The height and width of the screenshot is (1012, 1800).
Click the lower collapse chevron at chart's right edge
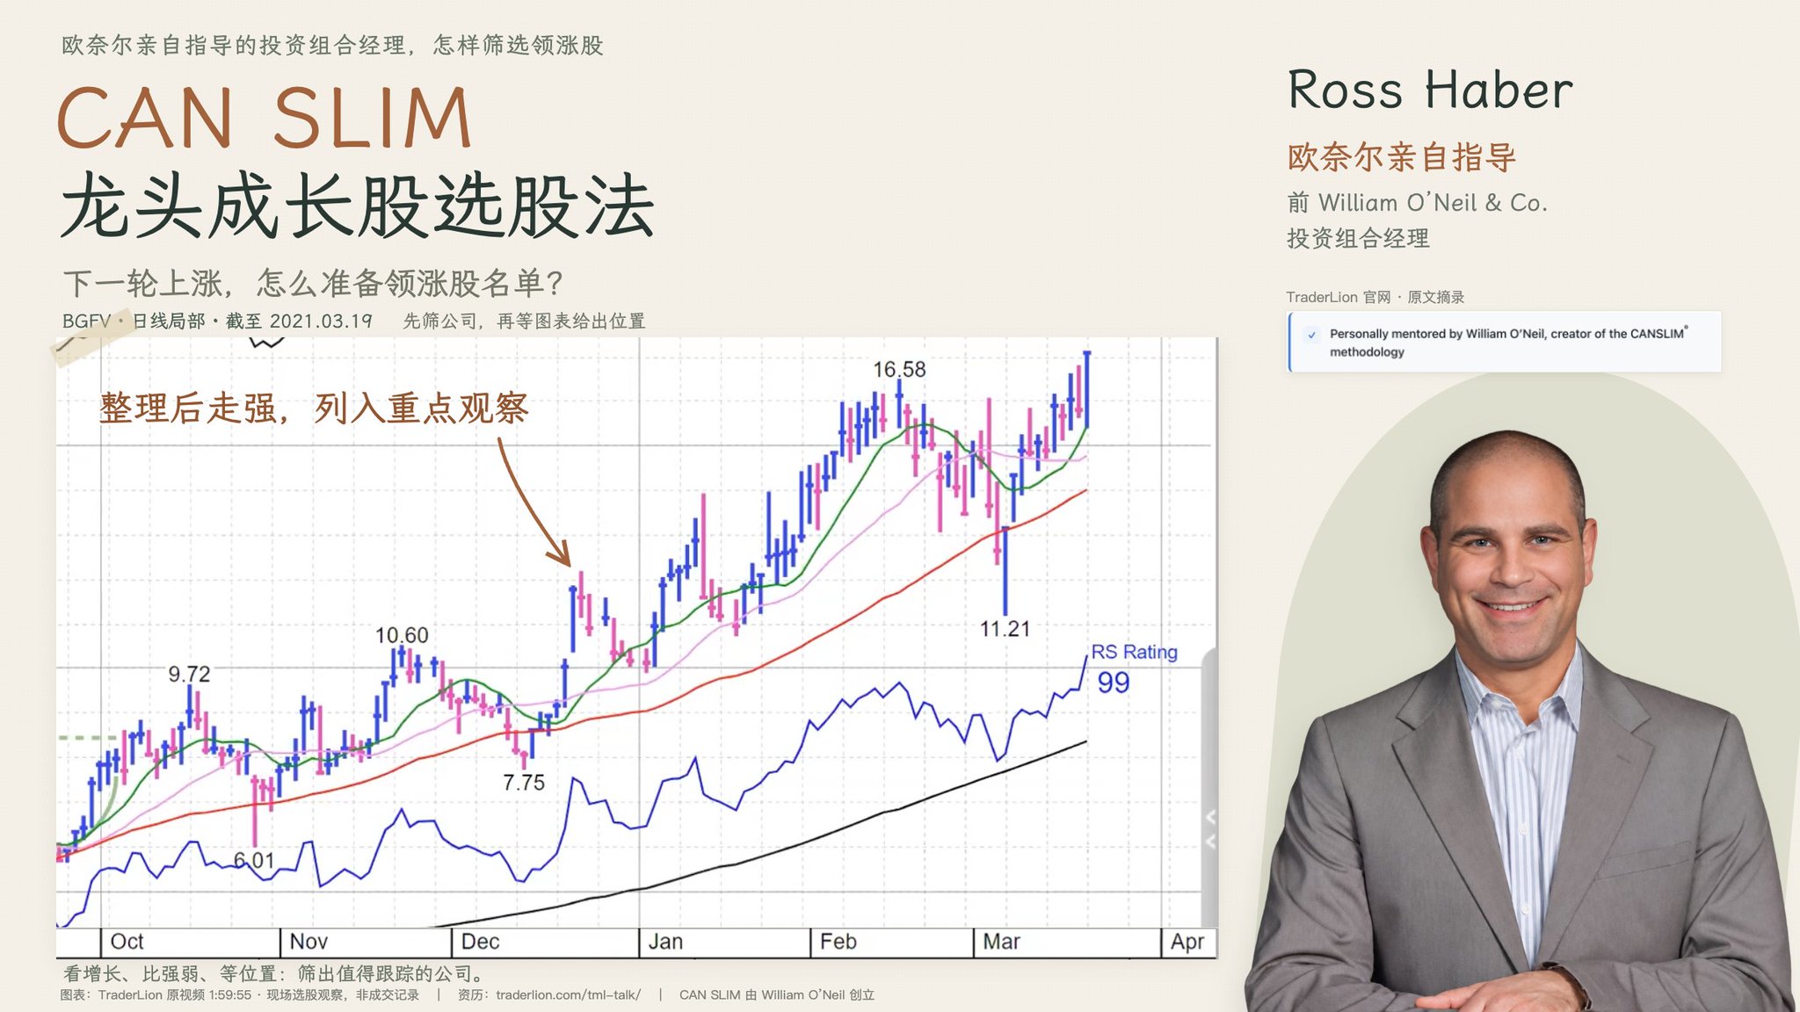(x=1210, y=842)
